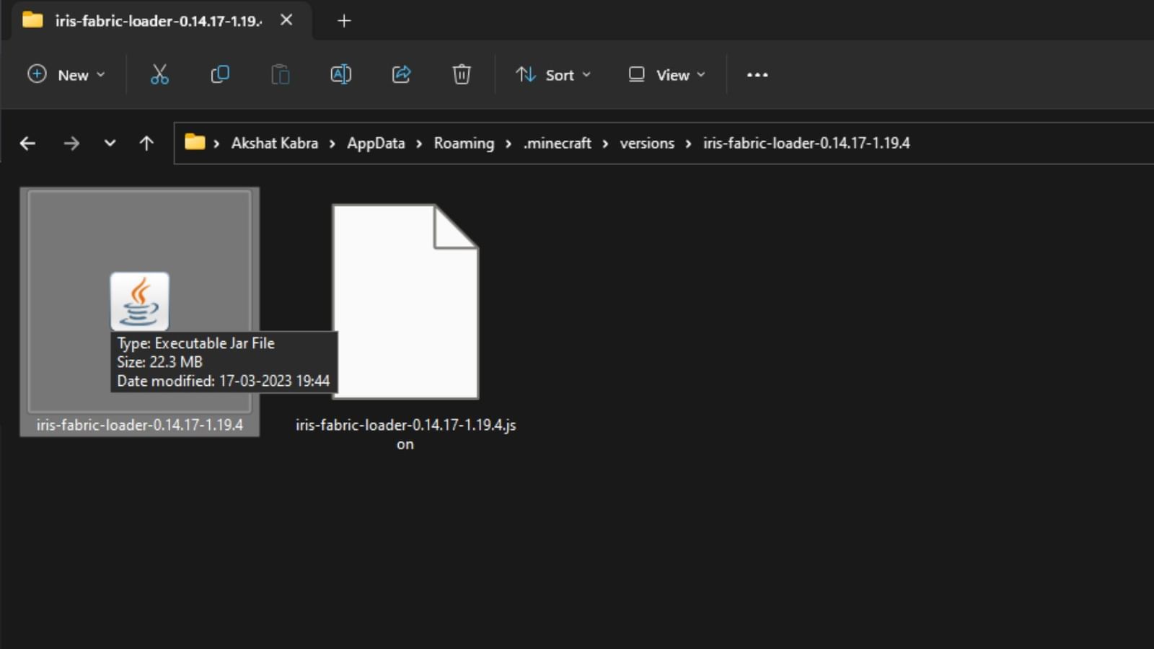The height and width of the screenshot is (649, 1154).
Task: Go up one folder level
Action: coord(146,143)
